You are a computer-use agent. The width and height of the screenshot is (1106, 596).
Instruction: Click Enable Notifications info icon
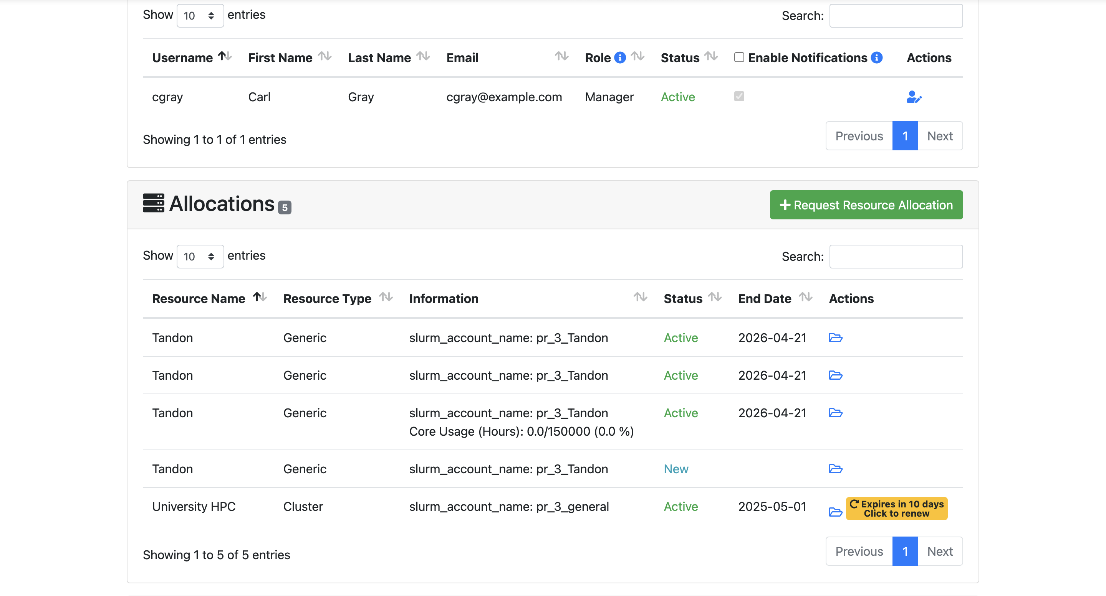click(x=876, y=58)
